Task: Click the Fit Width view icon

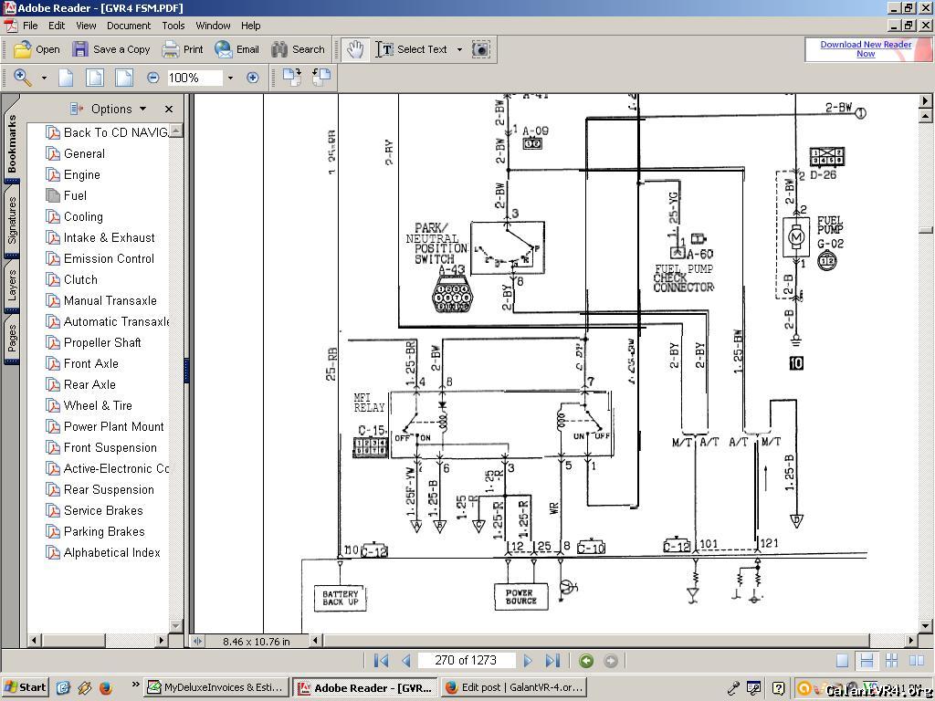Action: [123, 78]
